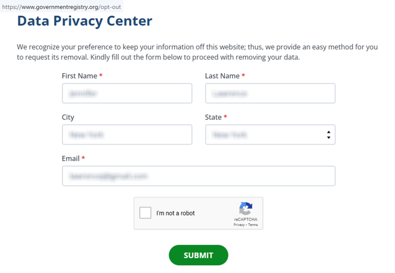The width and height of the screenshot is (395, 273).
Task: Click the Data Privacy Center heading
Action: [85, 21]
